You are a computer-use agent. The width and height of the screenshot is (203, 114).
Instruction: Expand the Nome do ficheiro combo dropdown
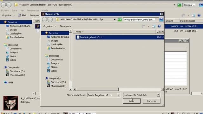[x=118, y=95]
